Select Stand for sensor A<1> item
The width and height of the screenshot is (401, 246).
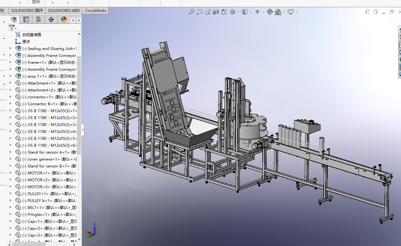(x=50, y=152)
